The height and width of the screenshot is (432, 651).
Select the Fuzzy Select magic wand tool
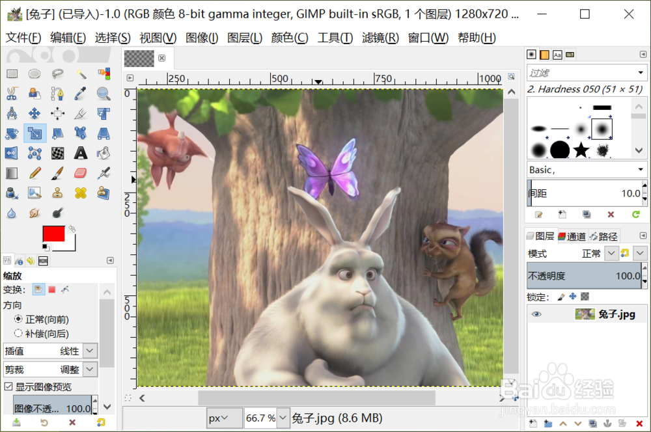pos(81,74)
